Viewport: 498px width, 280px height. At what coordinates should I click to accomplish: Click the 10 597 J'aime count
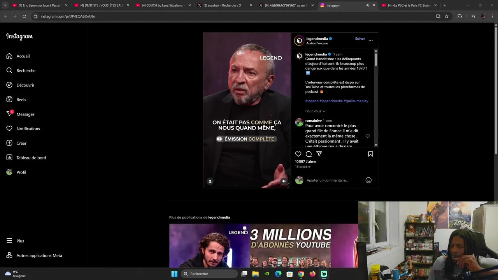305,162
